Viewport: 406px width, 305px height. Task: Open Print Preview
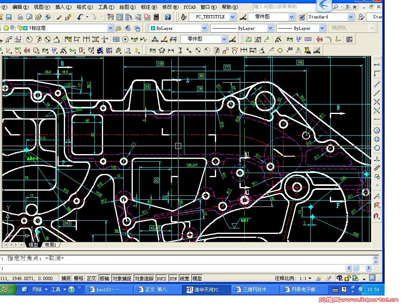(x=29, y=17)
